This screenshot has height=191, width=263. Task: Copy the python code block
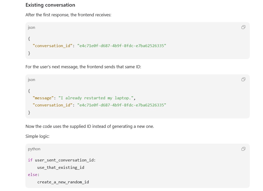pos(243,149)
